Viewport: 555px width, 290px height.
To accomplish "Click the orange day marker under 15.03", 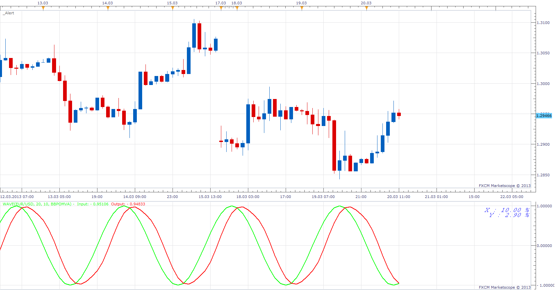I will coord(173,8).
